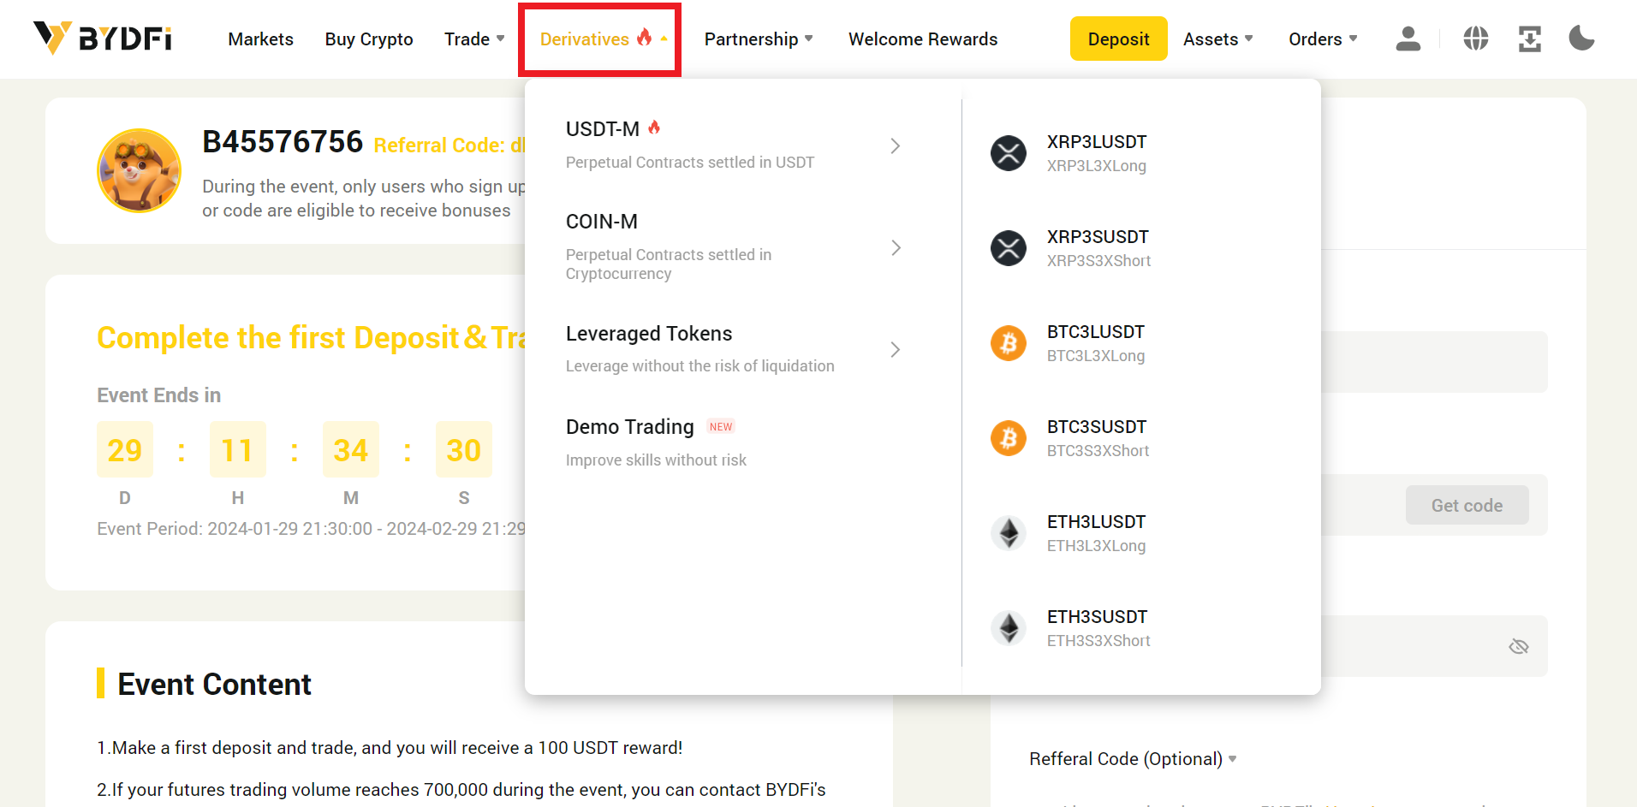Viewport: 1637px width, 807px height.
Task: Click the verification code input field
Action: coord(1361,505)
